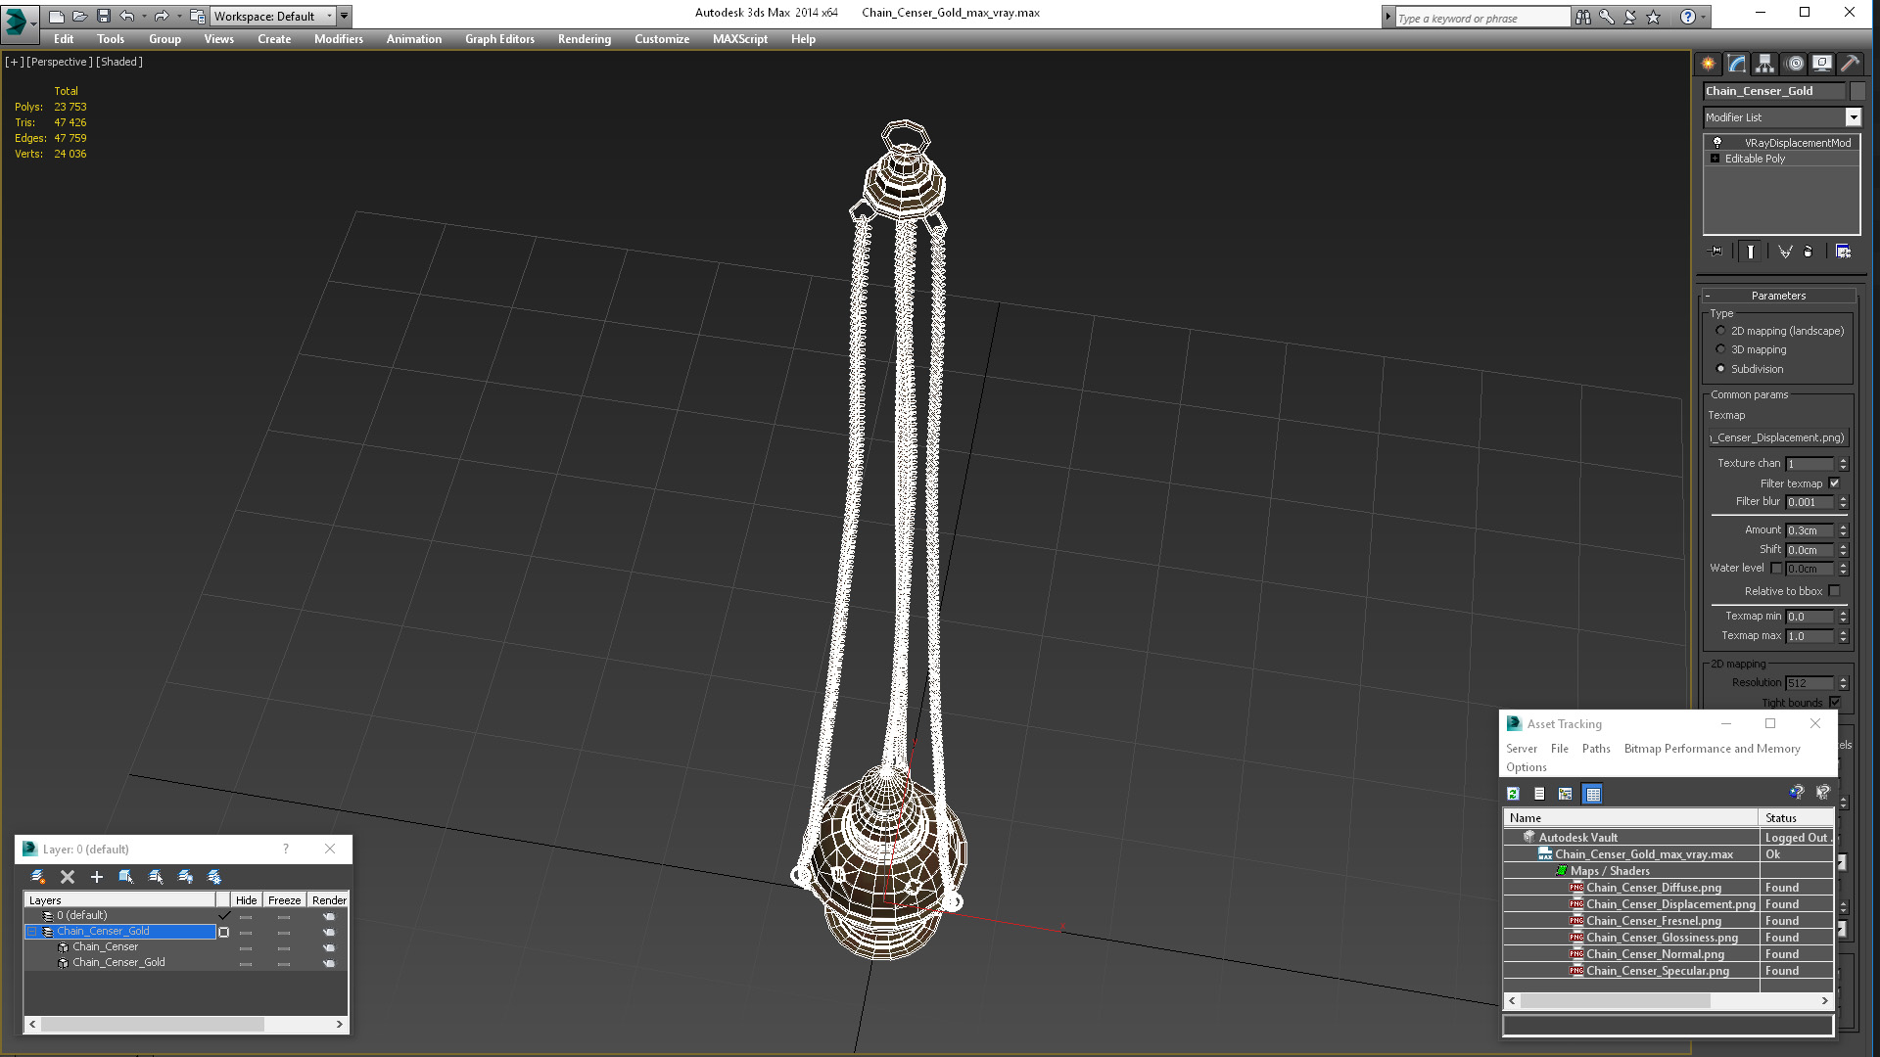Image resolution: width=1880 pixels, height=1057 pixels.
Task: Select 2D mapping (landscape) radio button
Action: tap(1720, 331)
